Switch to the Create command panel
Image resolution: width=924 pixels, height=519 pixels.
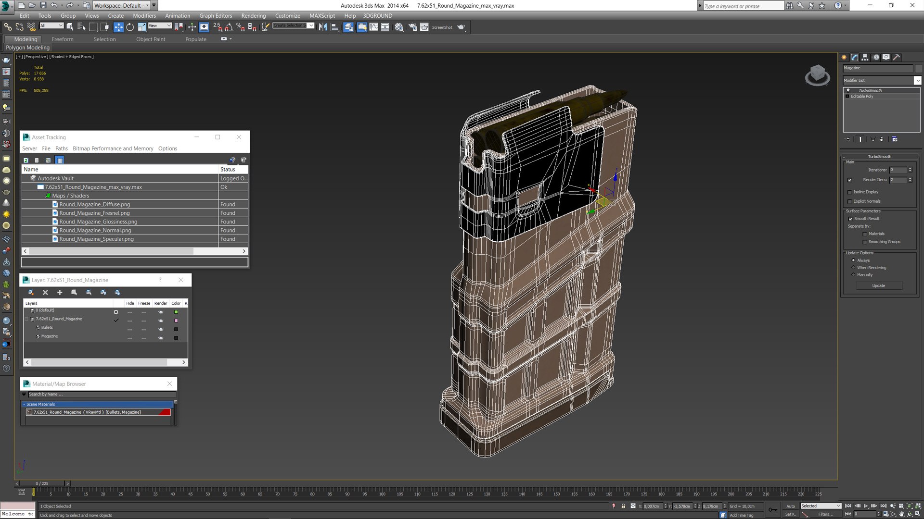[844, 57]
